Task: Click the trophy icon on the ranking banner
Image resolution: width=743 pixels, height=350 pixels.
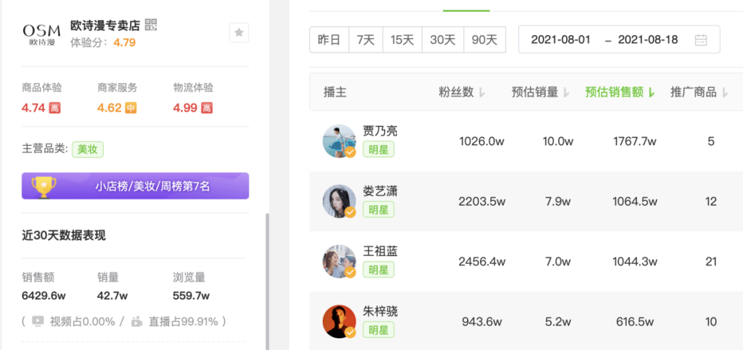Action: point(43,186)
